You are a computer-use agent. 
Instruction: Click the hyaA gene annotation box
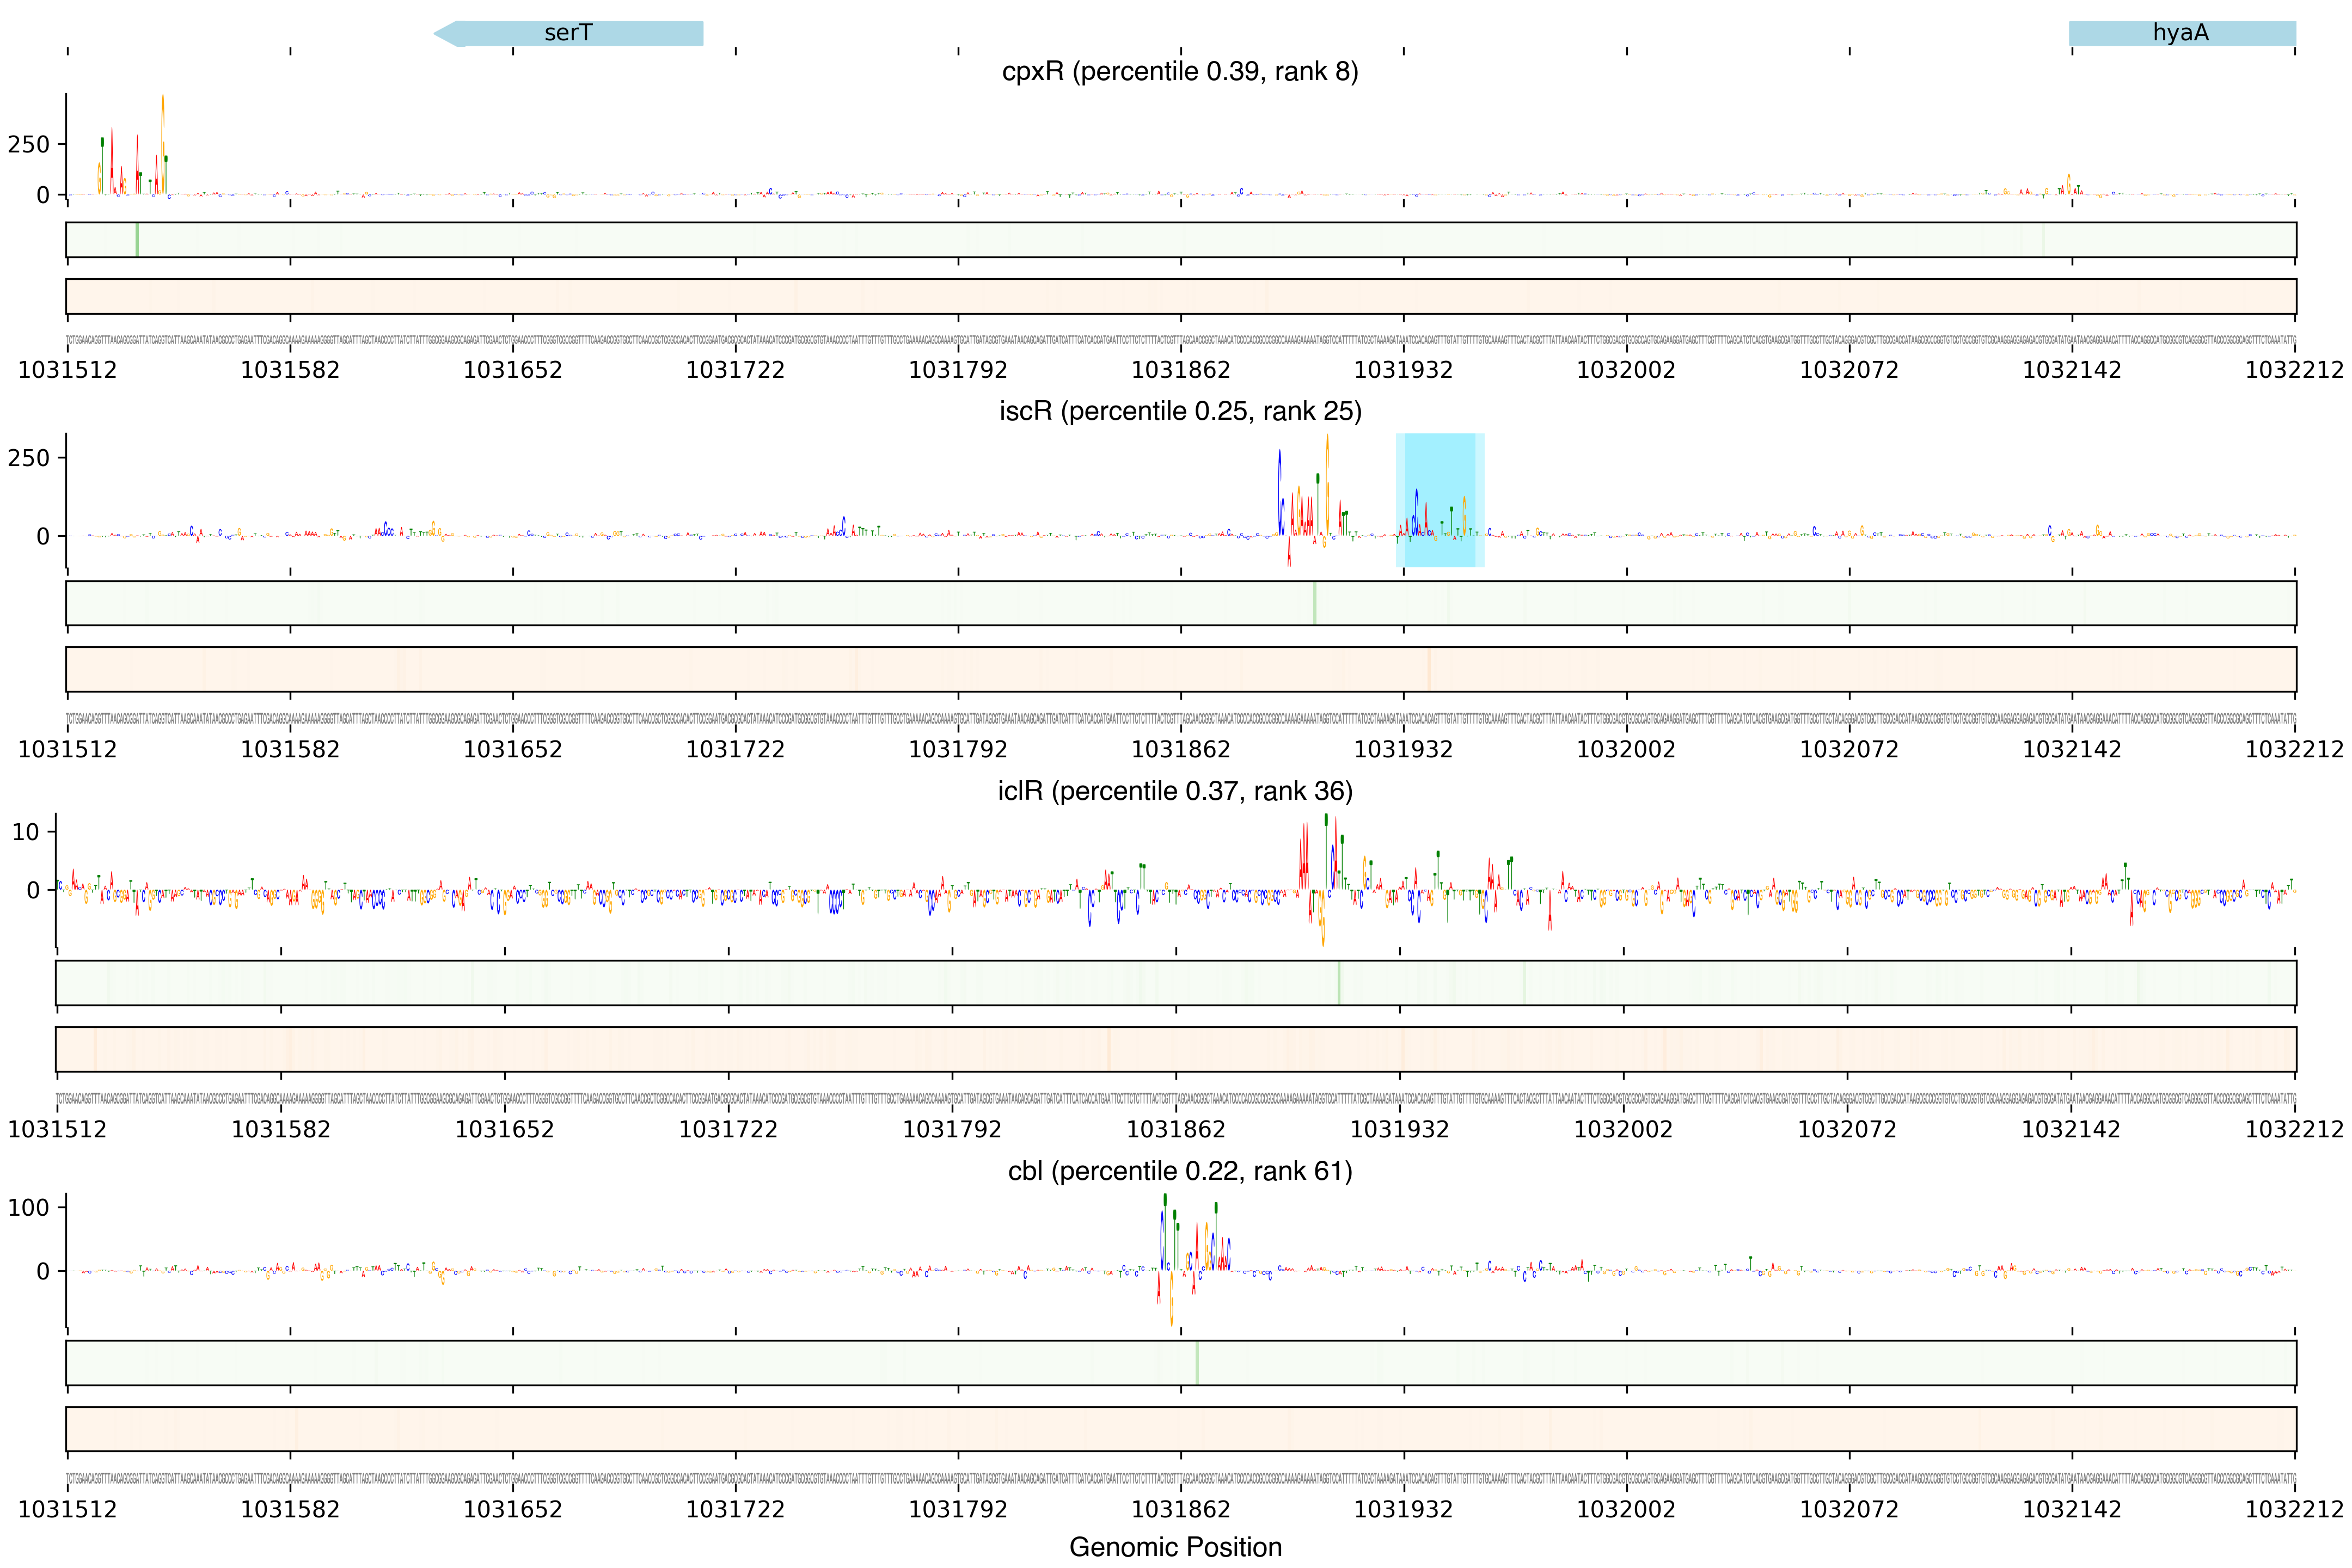(x=2181, y=33)
